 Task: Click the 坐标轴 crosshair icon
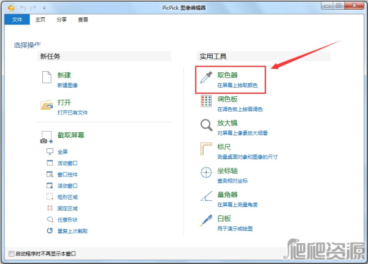point(206,173)
